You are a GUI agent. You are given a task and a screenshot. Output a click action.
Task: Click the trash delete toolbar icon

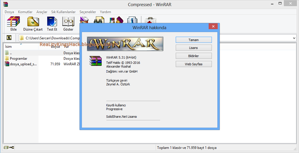(x=84, y=20)
